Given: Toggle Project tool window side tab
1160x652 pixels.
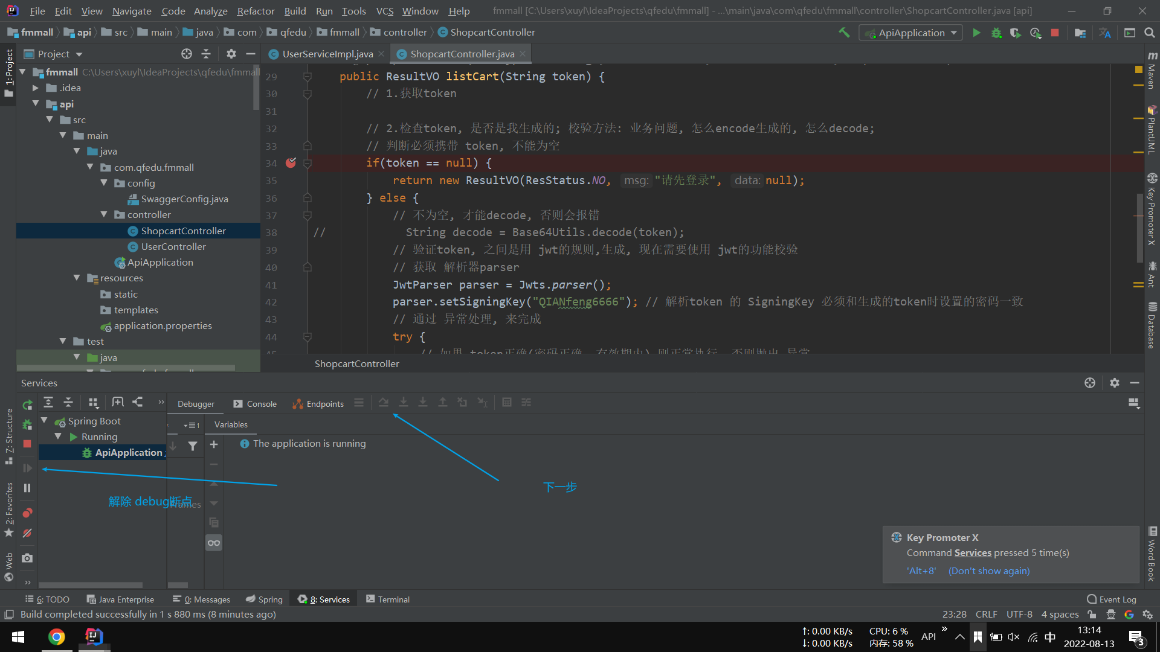Looking at the screenshot, I should pos(8,74).
